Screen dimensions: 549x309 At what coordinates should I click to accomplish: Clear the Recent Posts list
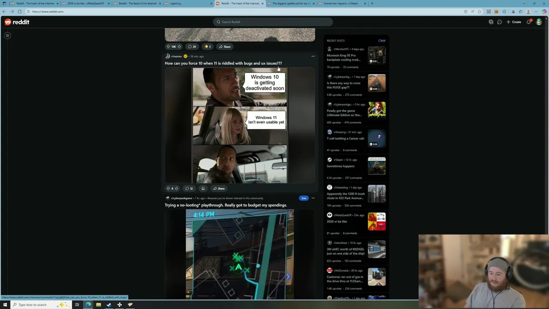click(382, 41)
